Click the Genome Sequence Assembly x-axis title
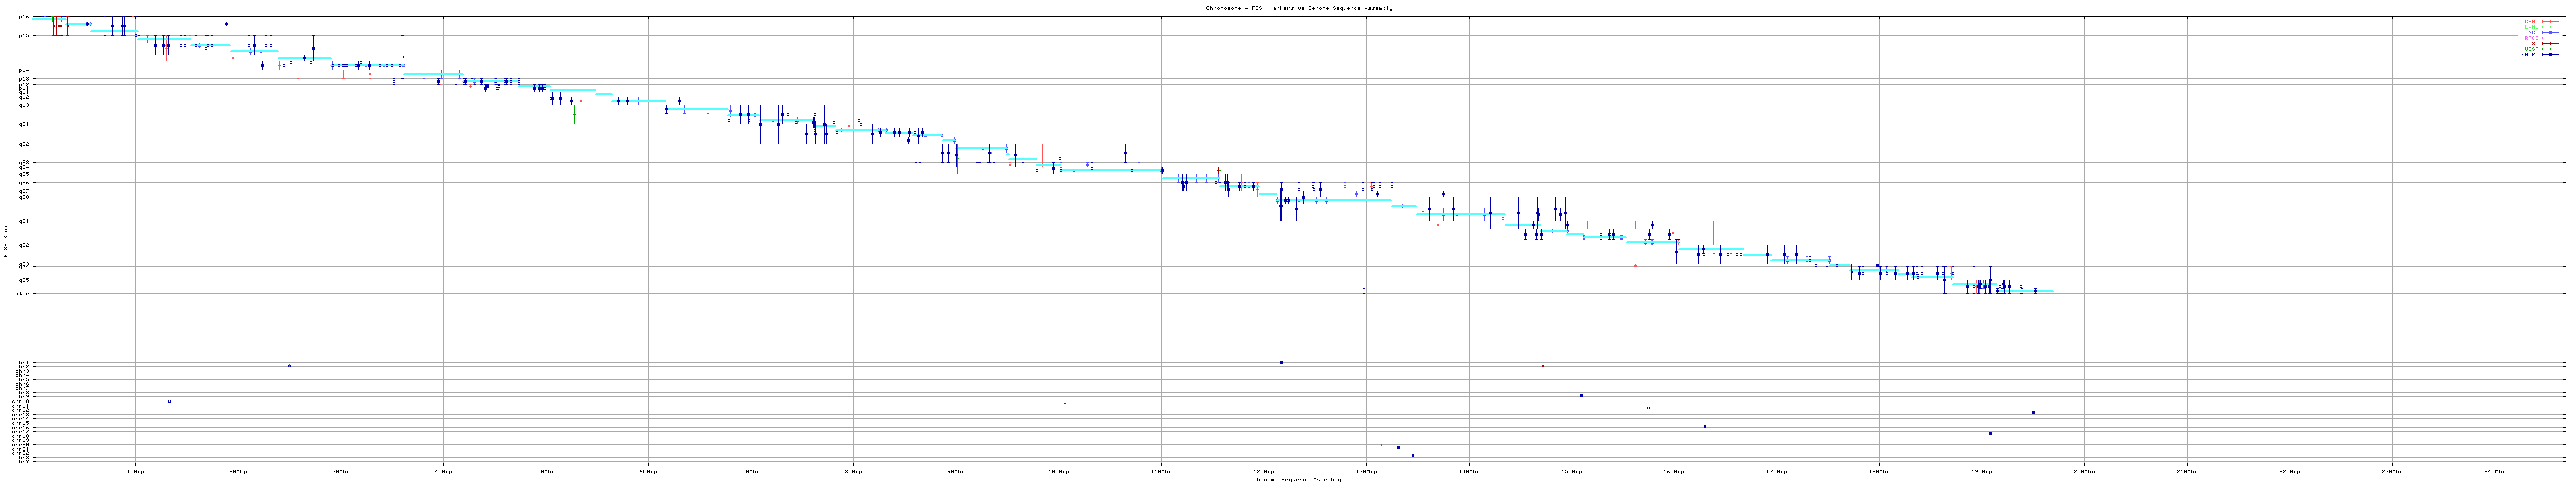This screenshot has width=2576, height=483. [1298, 479]
